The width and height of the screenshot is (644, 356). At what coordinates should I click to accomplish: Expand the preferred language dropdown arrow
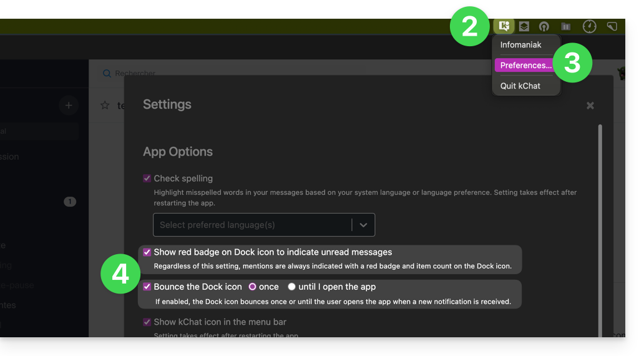point(363,225)
